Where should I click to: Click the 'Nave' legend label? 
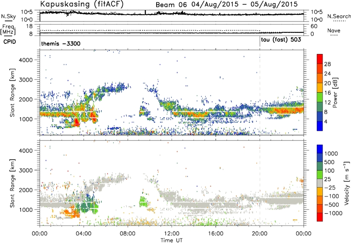click(x=334, y=30)
